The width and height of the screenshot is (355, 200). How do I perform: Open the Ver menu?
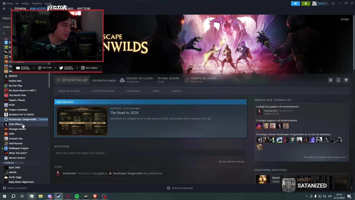pos(17,3)
